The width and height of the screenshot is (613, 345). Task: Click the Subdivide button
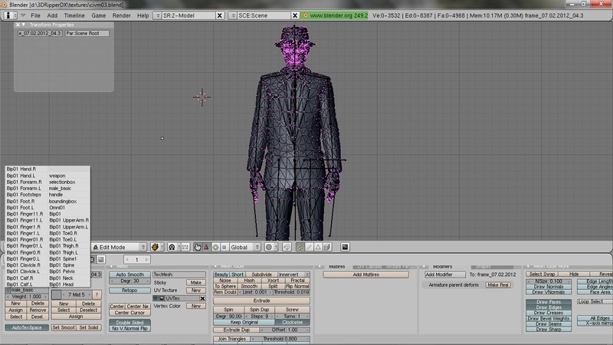tap(261, 274)
